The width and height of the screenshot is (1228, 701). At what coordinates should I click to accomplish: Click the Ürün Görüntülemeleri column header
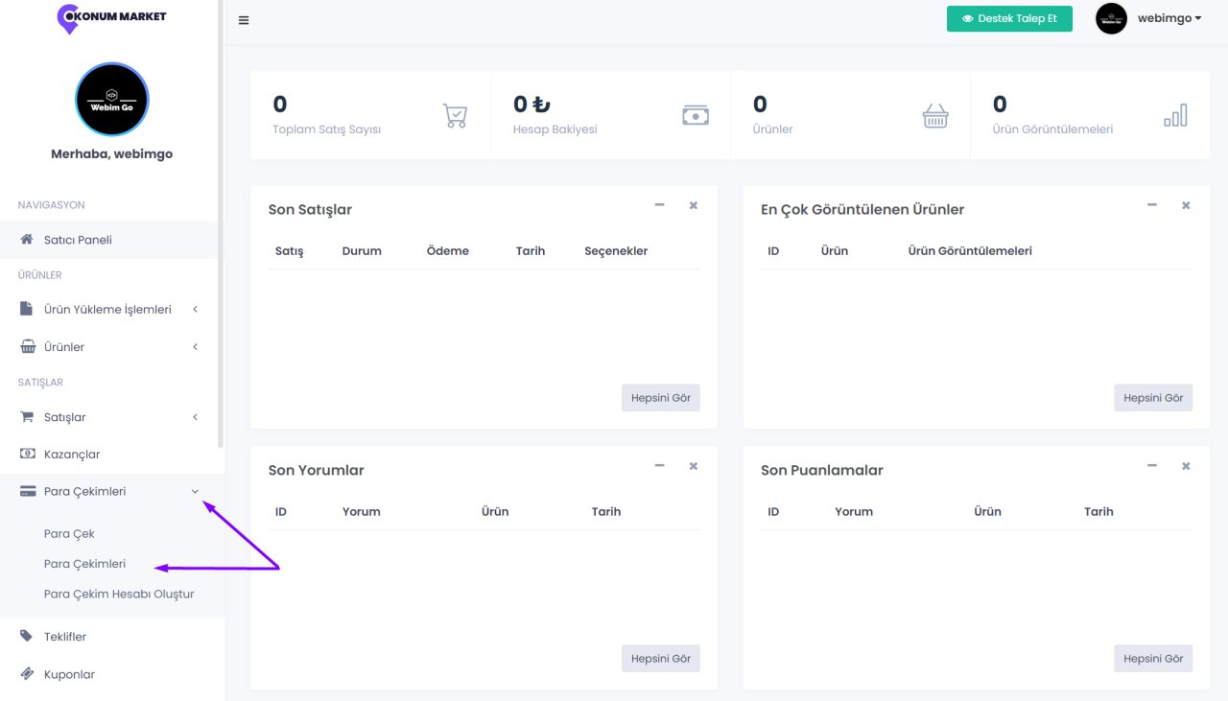tap(970, 251)
